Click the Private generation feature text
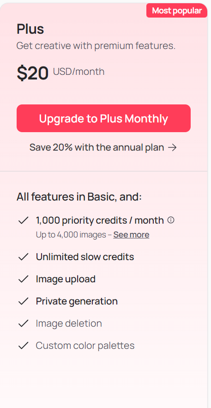 pos(77,301)
